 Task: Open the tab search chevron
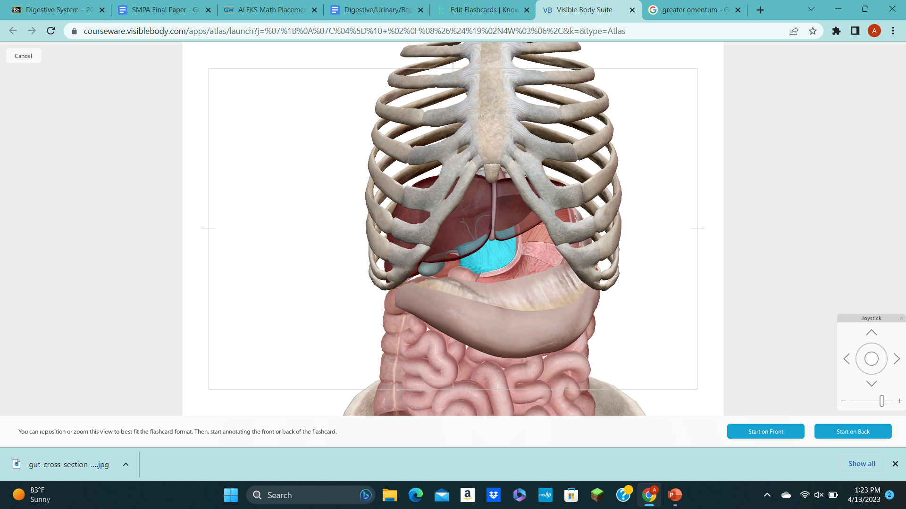[x=811, y=9]
